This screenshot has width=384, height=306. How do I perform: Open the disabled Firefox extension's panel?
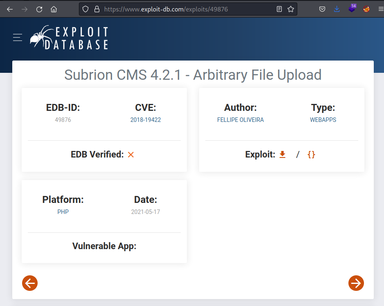coord(366,9)
